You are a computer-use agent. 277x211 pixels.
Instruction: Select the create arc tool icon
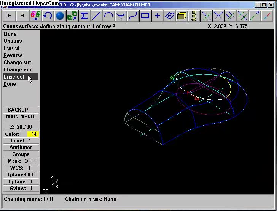(109, 16)
